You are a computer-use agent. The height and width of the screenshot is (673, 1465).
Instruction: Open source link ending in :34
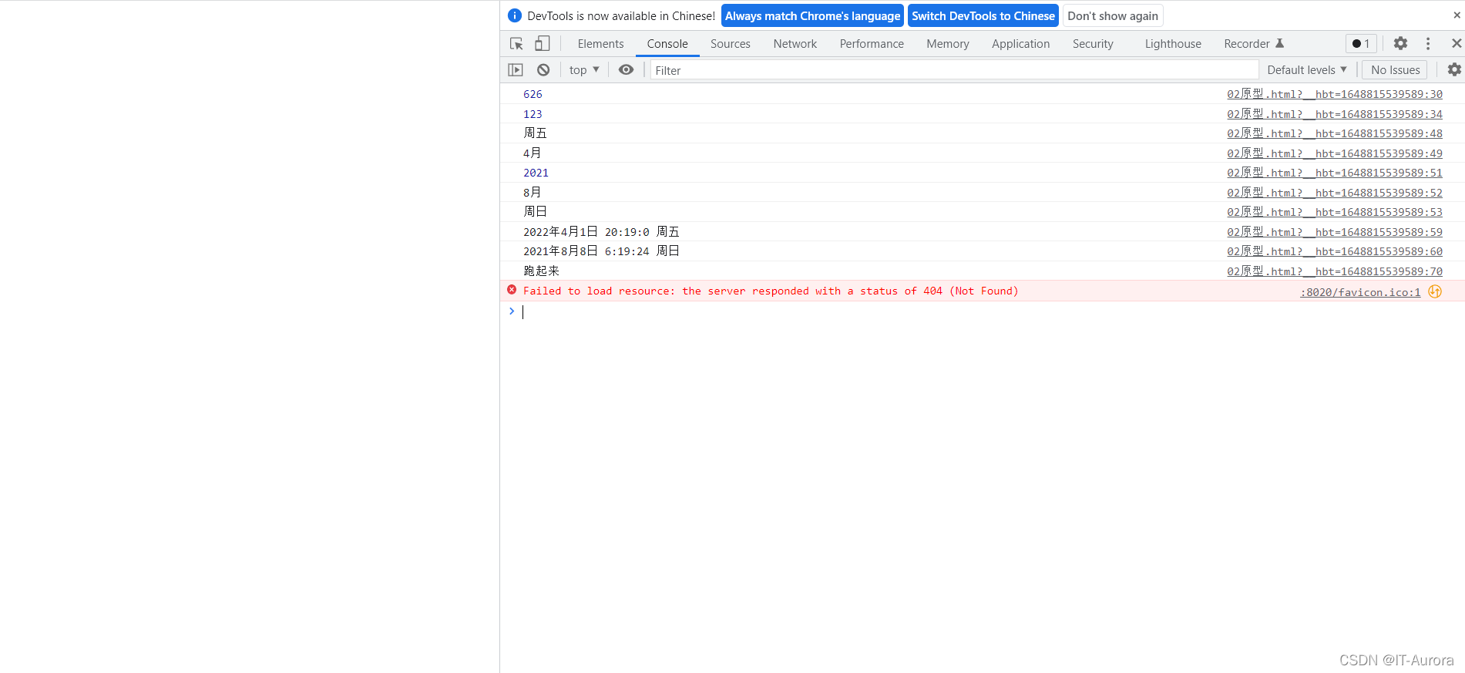coord(1335,114)
